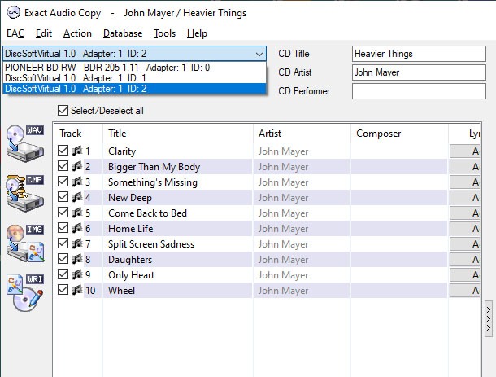
Task: Click the music note icon for track 9
Action: [x=77, y=274]
